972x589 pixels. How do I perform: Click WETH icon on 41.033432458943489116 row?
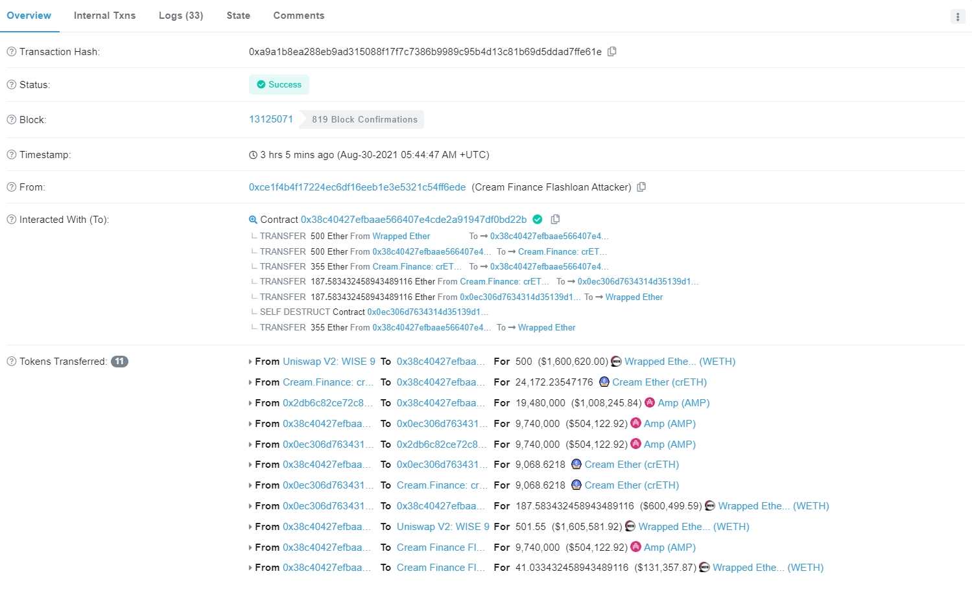704,567
